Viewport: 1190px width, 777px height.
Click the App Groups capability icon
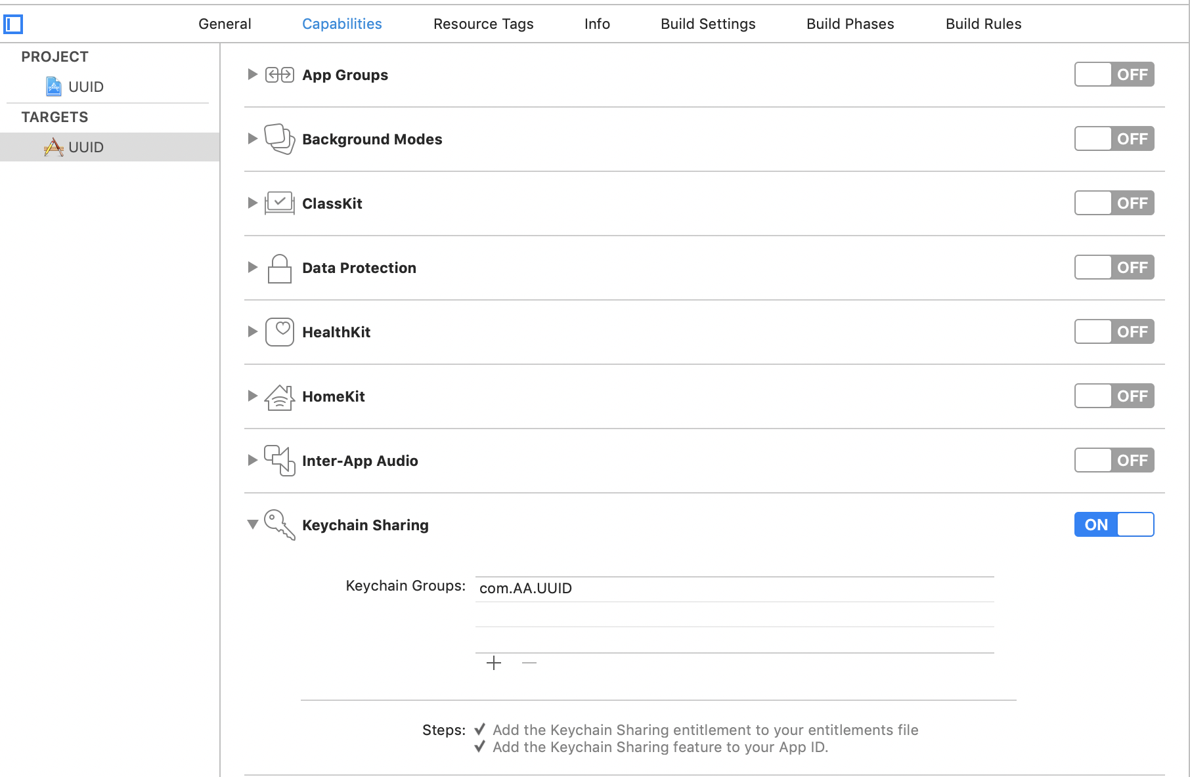pos(280,75)
